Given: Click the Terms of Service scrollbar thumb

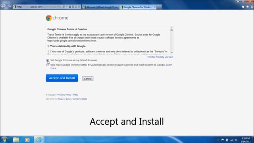Looking at the screenshot, I should [x=172, y=30].
